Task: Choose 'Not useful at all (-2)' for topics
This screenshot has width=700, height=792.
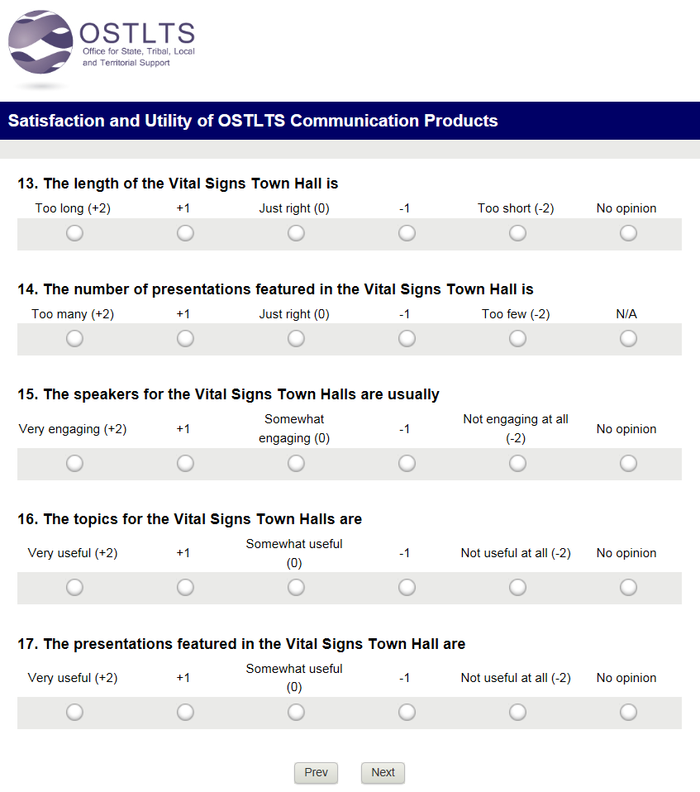Action: pyautogui.click(x=517, y=587)
